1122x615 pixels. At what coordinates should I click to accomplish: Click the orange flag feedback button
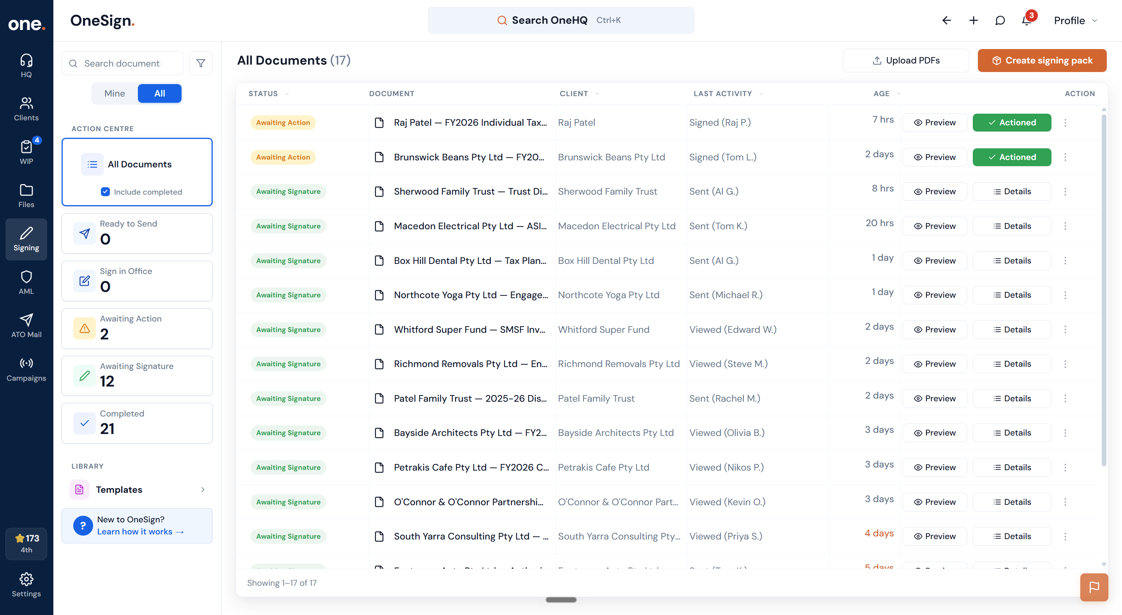[x=1094, y=587]
